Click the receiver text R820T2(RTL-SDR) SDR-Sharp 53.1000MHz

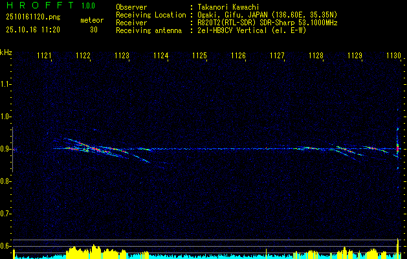pos(268,23)
